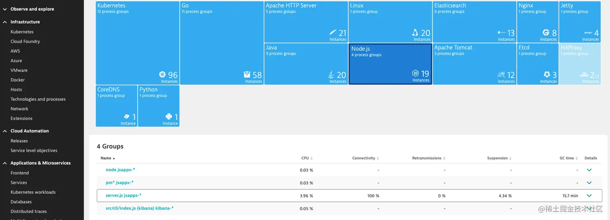Click the HAProxy logo icon
The image size is (610, 220).
584,75
